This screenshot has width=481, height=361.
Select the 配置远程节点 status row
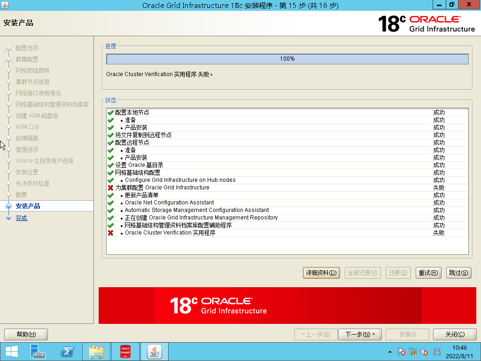point(287,143)
